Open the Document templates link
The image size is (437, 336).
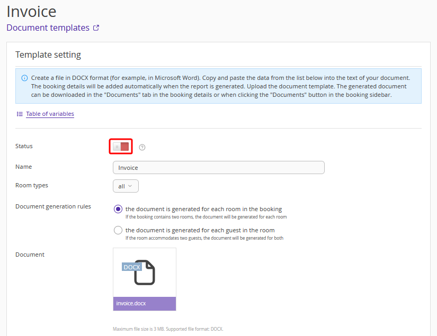point(48,28)
